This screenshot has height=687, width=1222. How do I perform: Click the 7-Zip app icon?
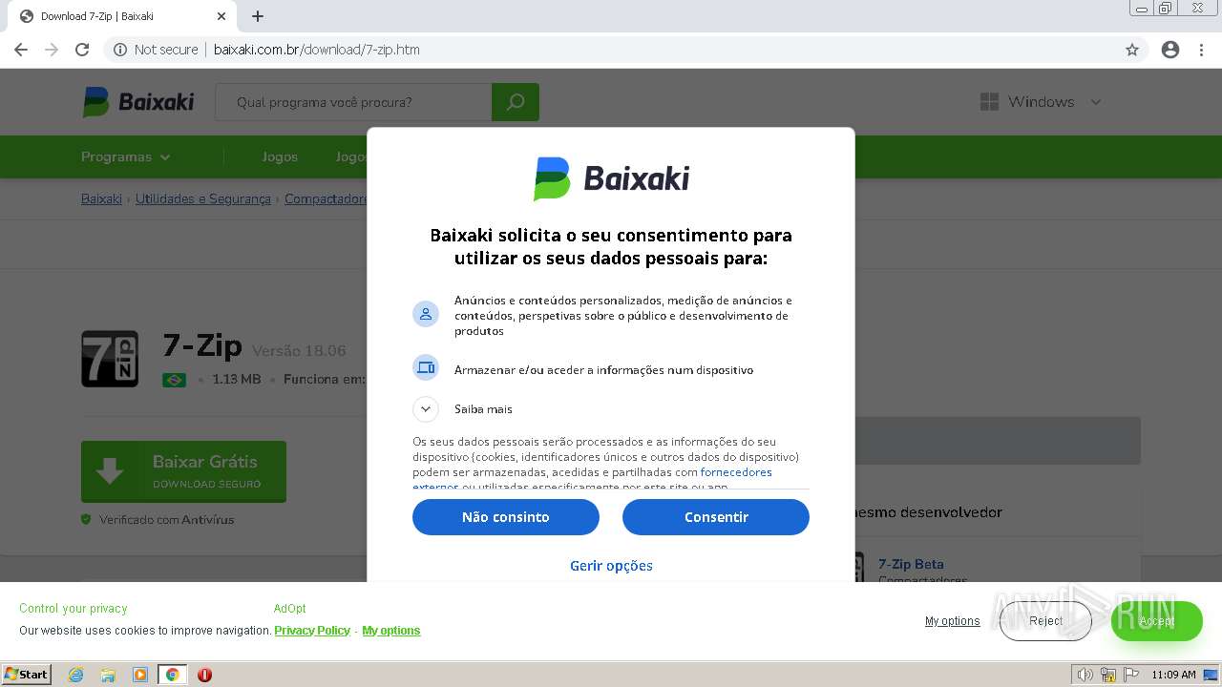110,359
